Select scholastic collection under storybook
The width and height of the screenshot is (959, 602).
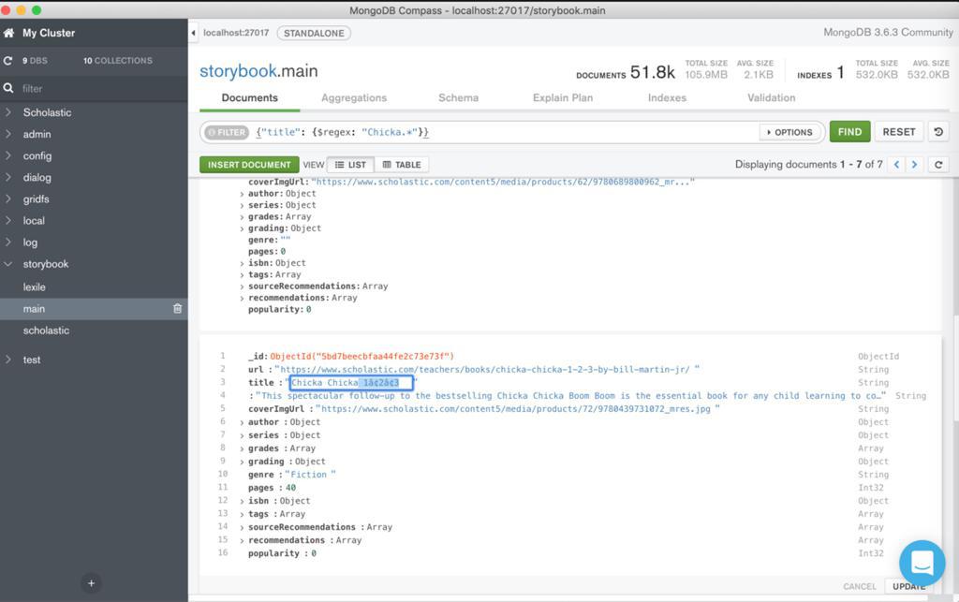[x=46, y=330]
